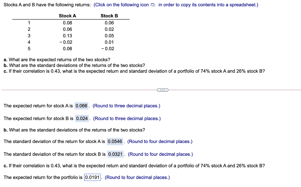The width and height of the screenshot is (301, 187).
Task: Click inside the 0.0191 portfolio return input field
Action: [x=92, y=177]
